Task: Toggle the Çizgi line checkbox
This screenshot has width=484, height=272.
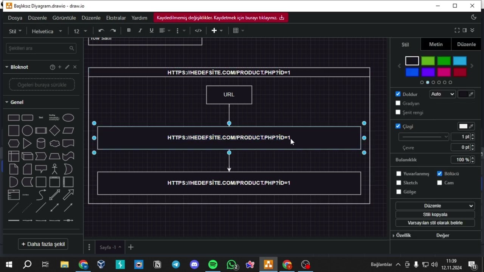Action: pyautogui.click(x=398, y=126)
